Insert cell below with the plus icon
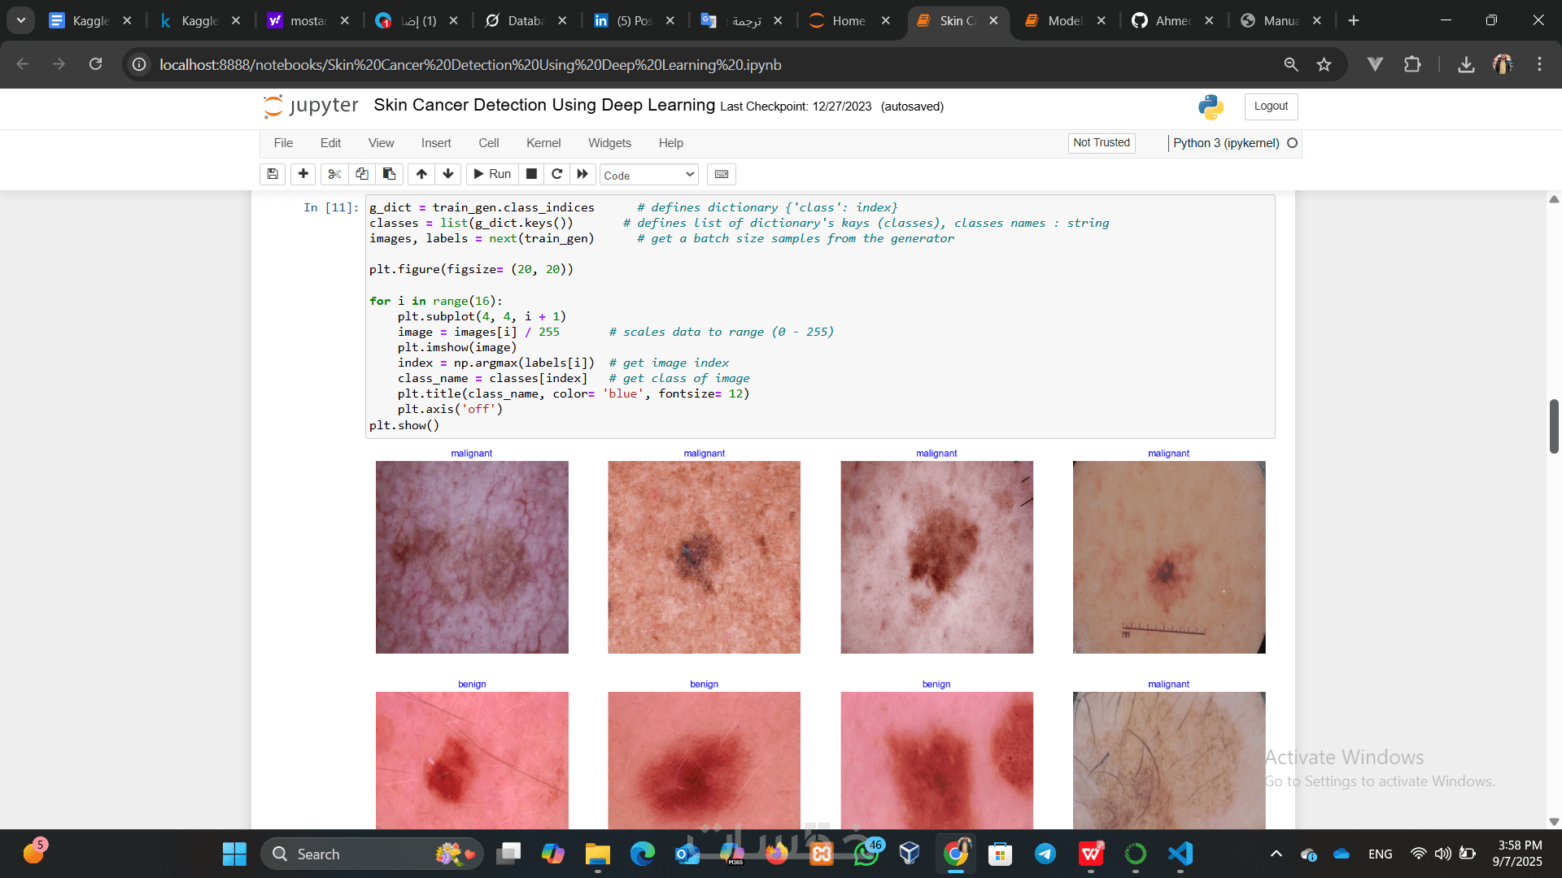 [303, 174]
